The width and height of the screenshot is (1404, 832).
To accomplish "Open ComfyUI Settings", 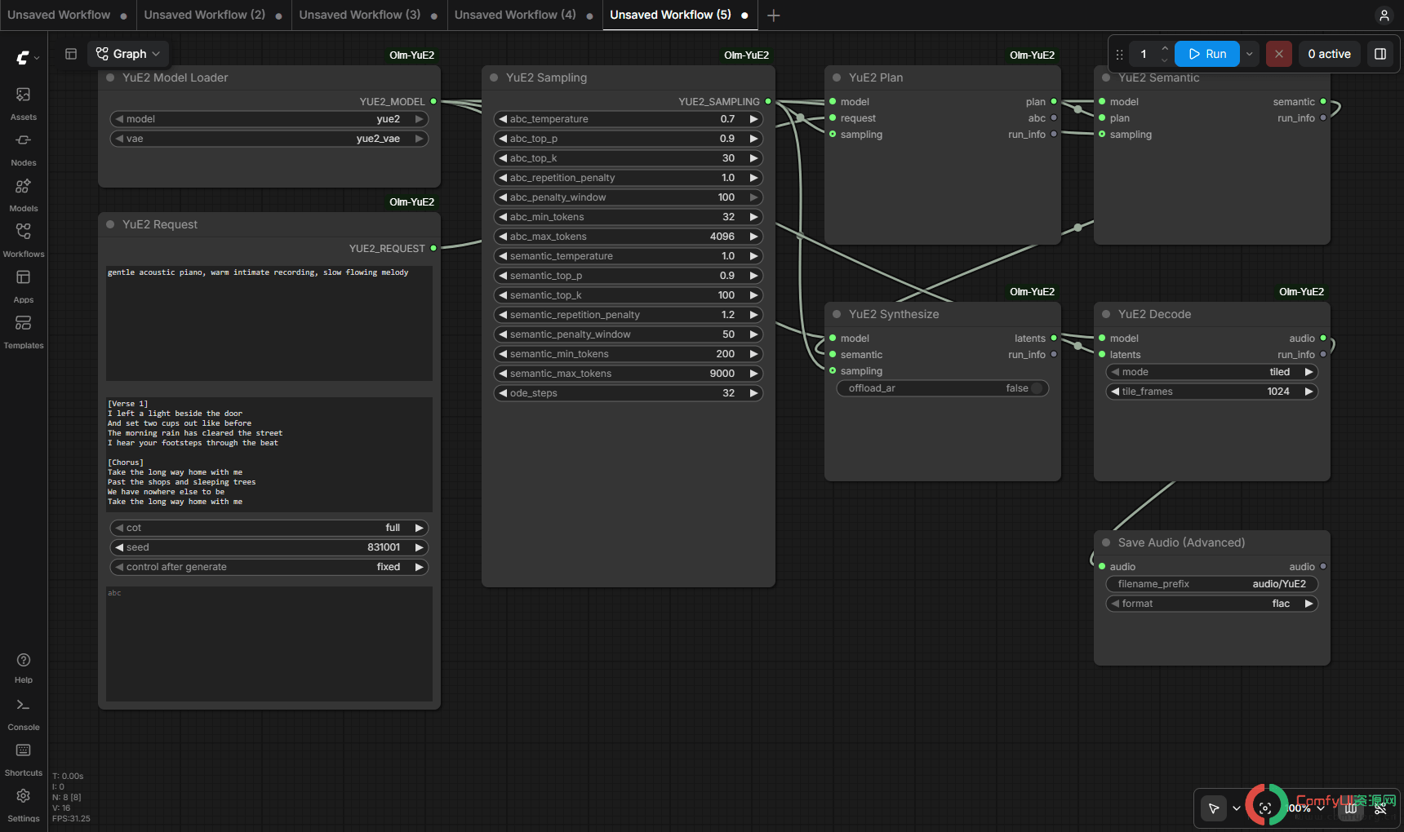I will coord(24,805).
